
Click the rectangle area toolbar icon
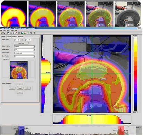pos(19,33)
